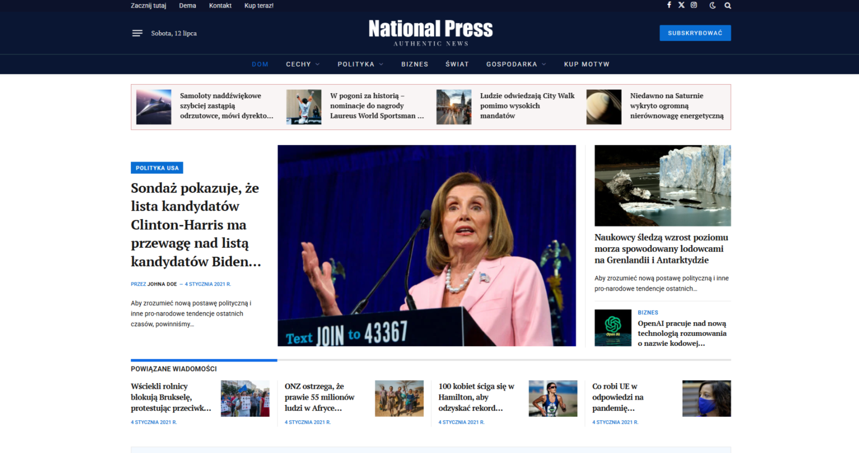
Task: Open the OpenAI pracuje nad nową headline
Action: coord(682,333)
